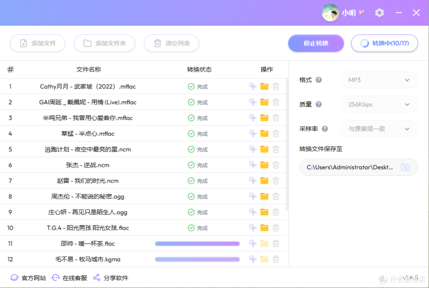Open the 采样率 与源音频一致 dropdown
Image resolution: width=429 pixels, height=288 pixels.
(x=379, y=129)
